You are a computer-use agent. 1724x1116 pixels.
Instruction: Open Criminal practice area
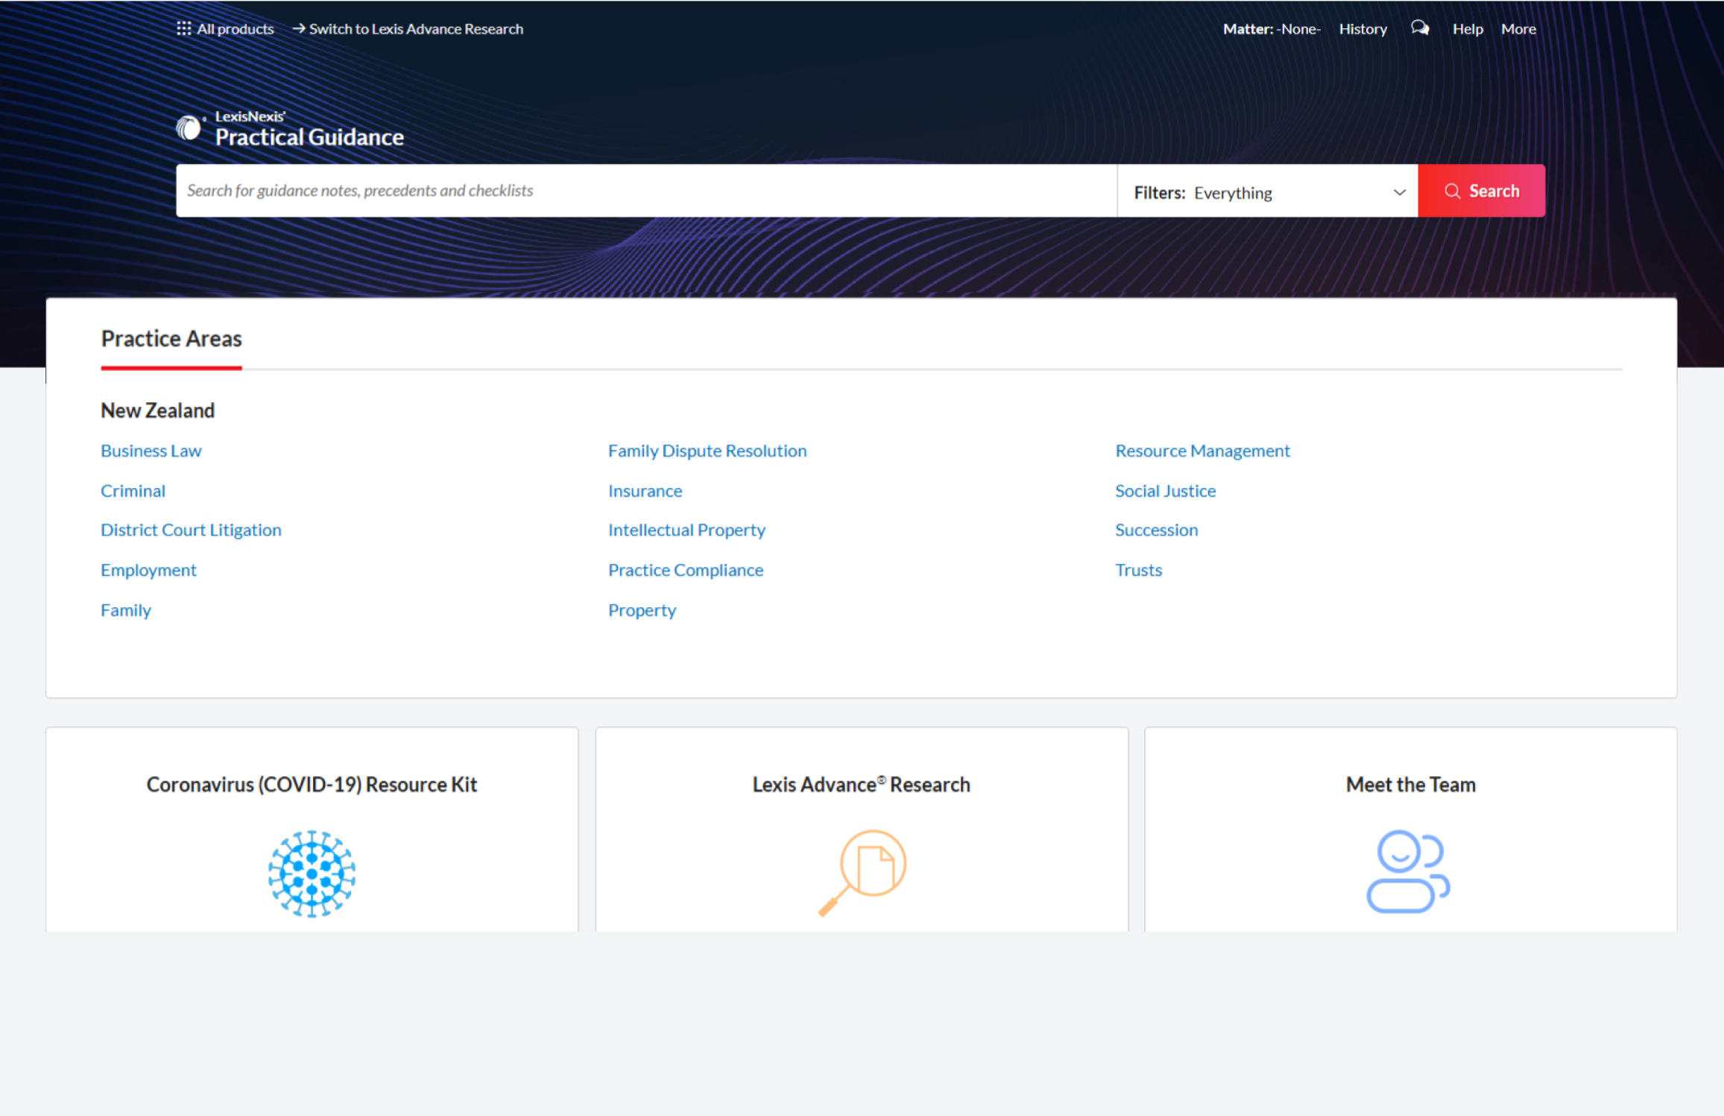click(133, 491)
